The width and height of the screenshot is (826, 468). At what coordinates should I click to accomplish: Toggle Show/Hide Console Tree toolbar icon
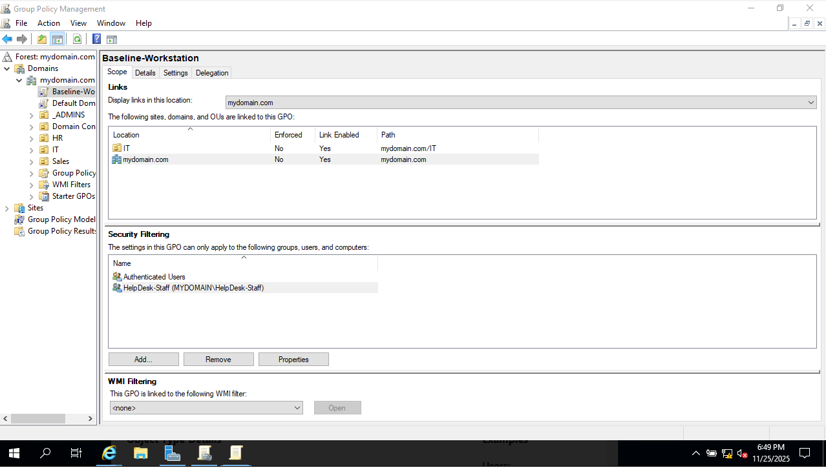(58, 39)
